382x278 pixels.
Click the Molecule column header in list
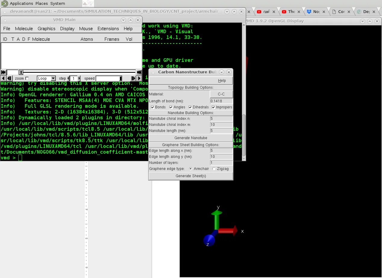click(x=41, y=39)
